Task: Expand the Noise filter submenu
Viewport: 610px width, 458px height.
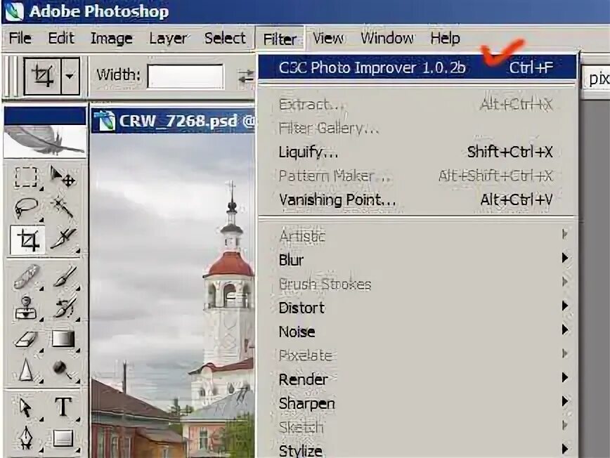Action: pyautogui.click(x=417, y=332)
